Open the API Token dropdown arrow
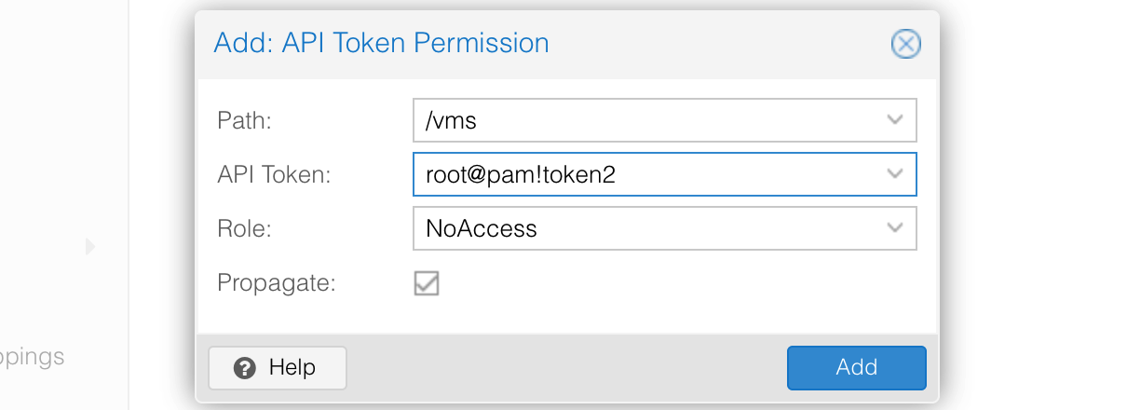This screenshot has width=1127, height=410. click(895, 174)
